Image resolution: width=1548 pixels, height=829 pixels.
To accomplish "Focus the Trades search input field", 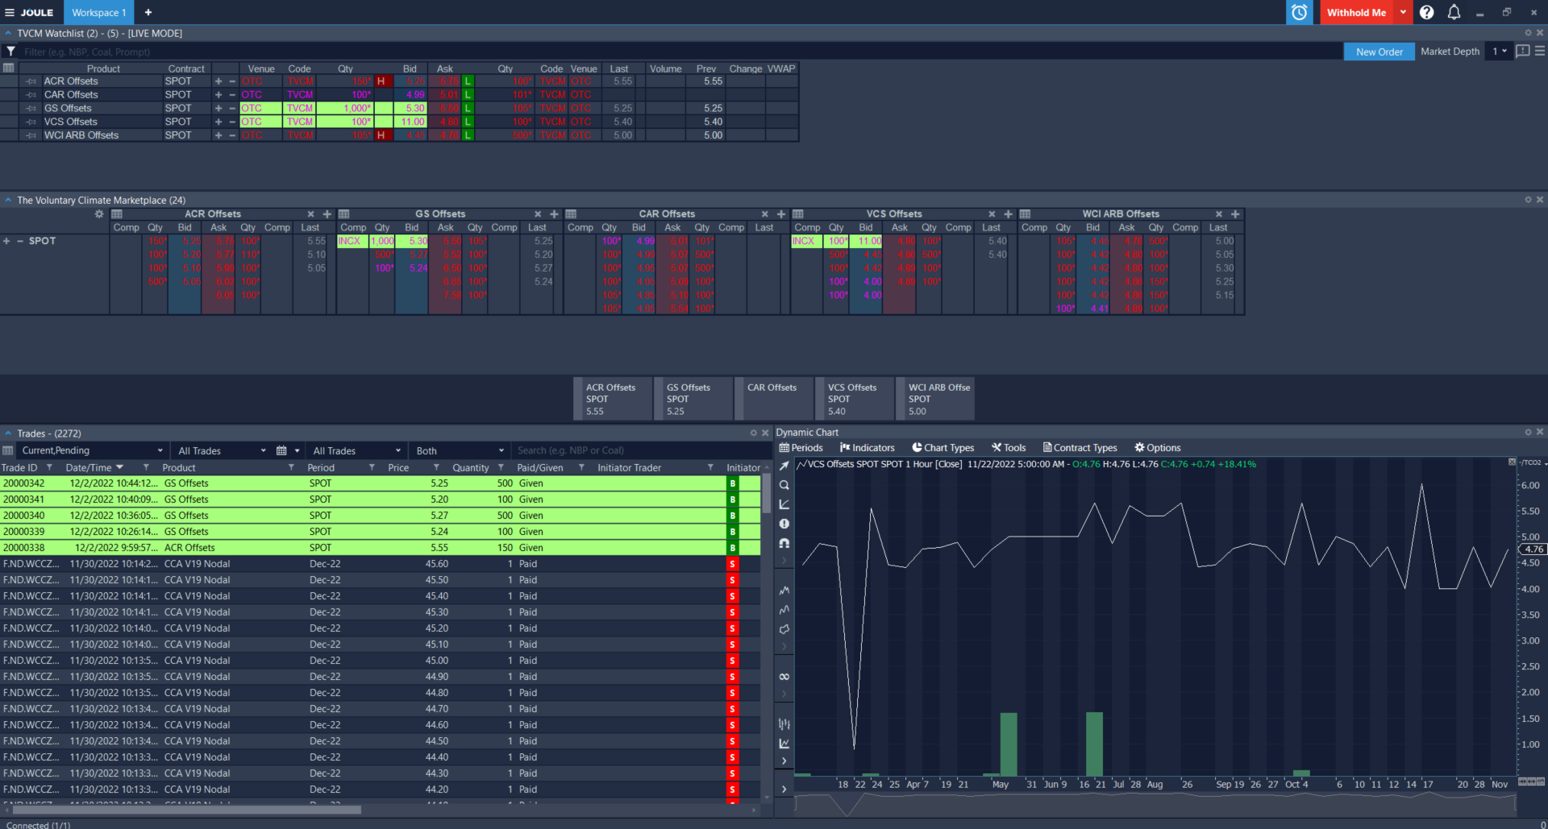I will coord(641,451).
